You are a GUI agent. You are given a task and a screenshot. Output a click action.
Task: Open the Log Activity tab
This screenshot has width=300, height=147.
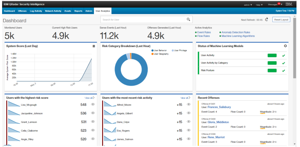click(x=36, y=11)
